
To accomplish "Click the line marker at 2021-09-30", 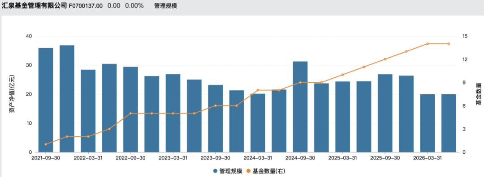I will click(46, 144).
